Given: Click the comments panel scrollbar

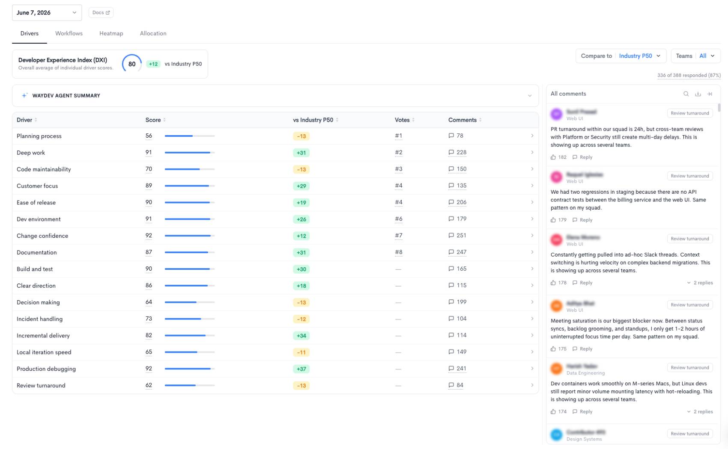Looking at the screenshot, I should 719,107.
